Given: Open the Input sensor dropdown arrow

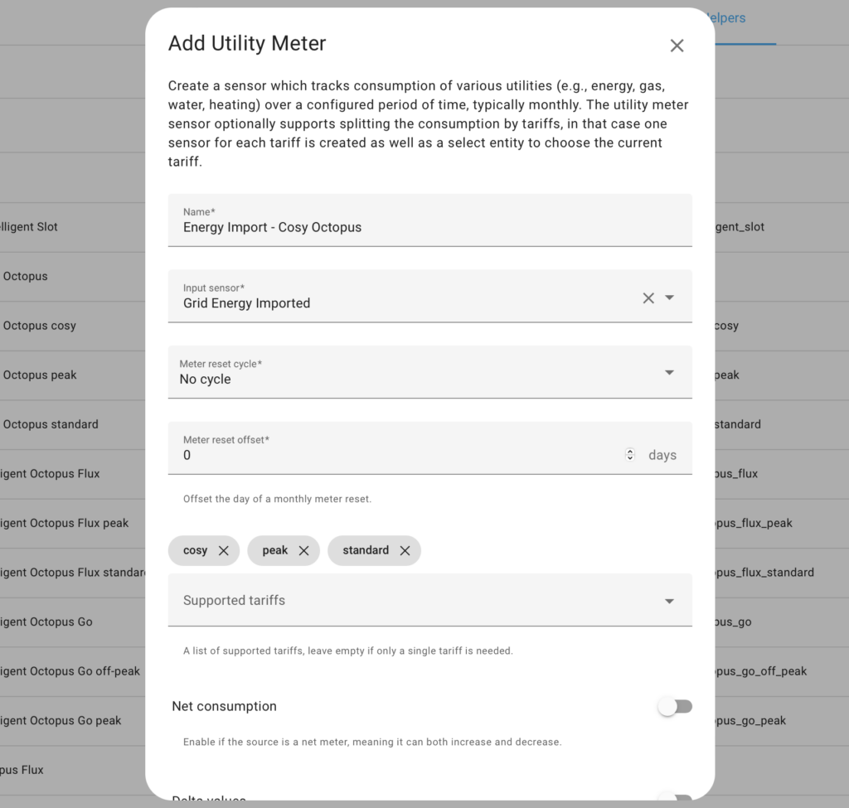Looking at the screenshot, I should click(x=669, y=298).
